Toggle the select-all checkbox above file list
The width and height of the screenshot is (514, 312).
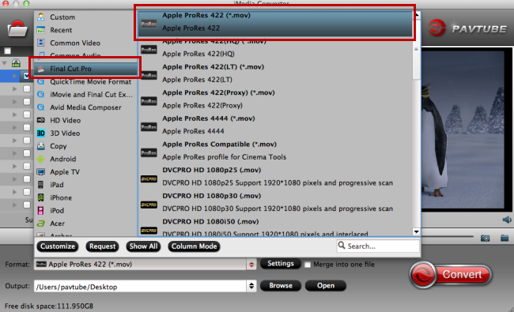[x=8, y=51]
